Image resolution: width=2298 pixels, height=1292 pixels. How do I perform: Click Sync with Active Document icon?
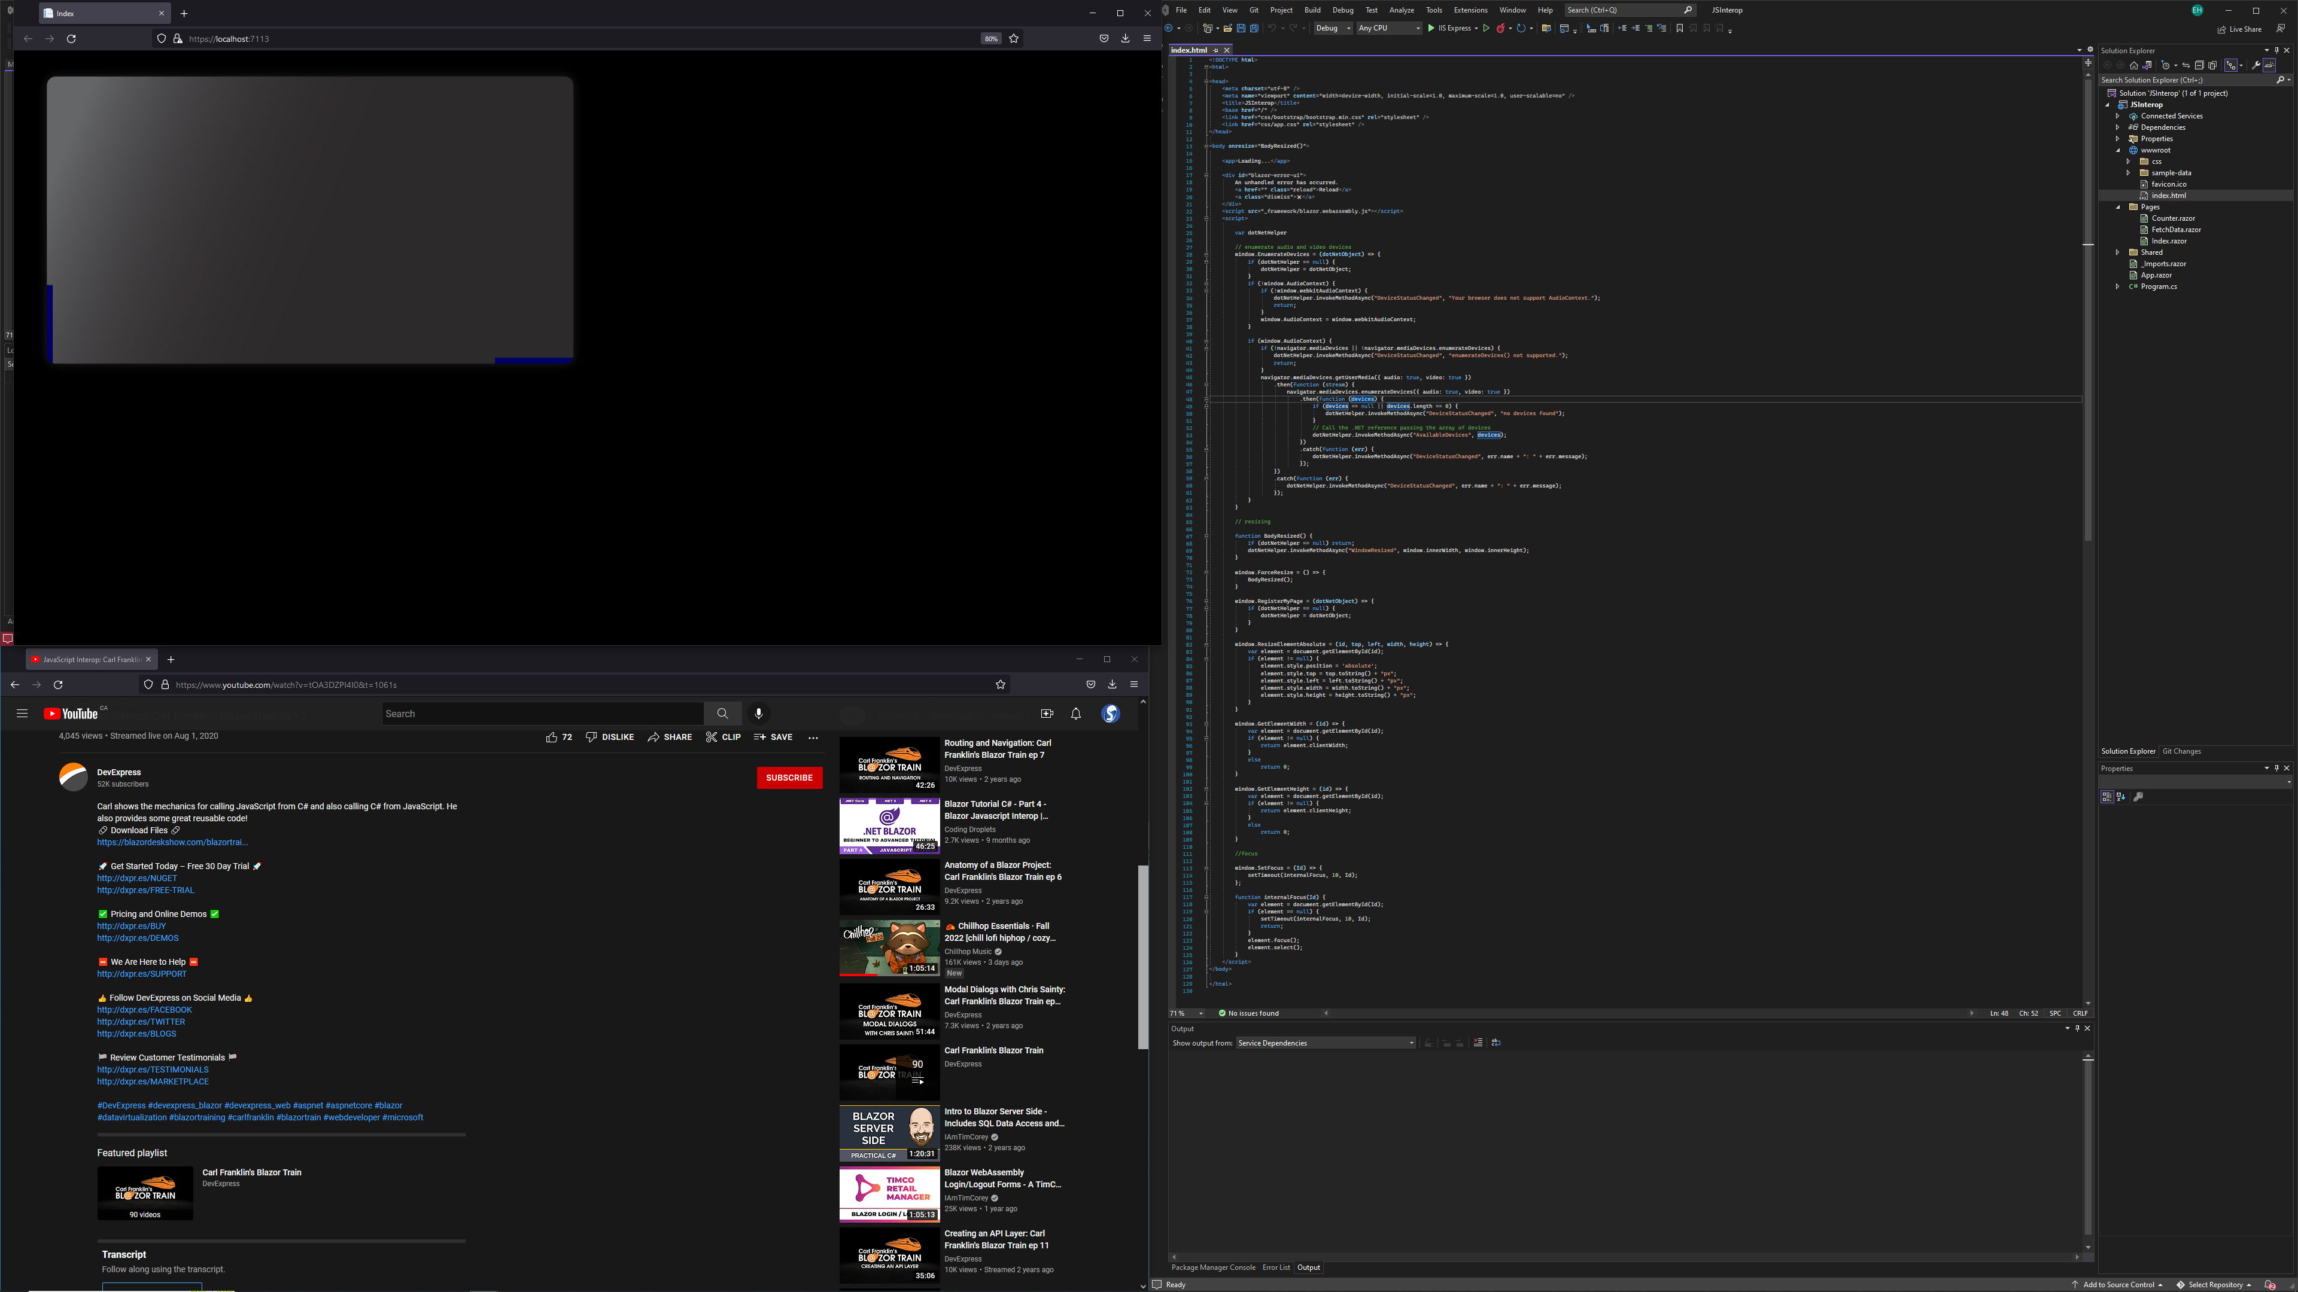point(2187,65)
